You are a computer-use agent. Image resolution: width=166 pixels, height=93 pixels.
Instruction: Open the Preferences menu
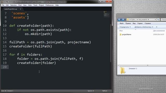point(50,5)
